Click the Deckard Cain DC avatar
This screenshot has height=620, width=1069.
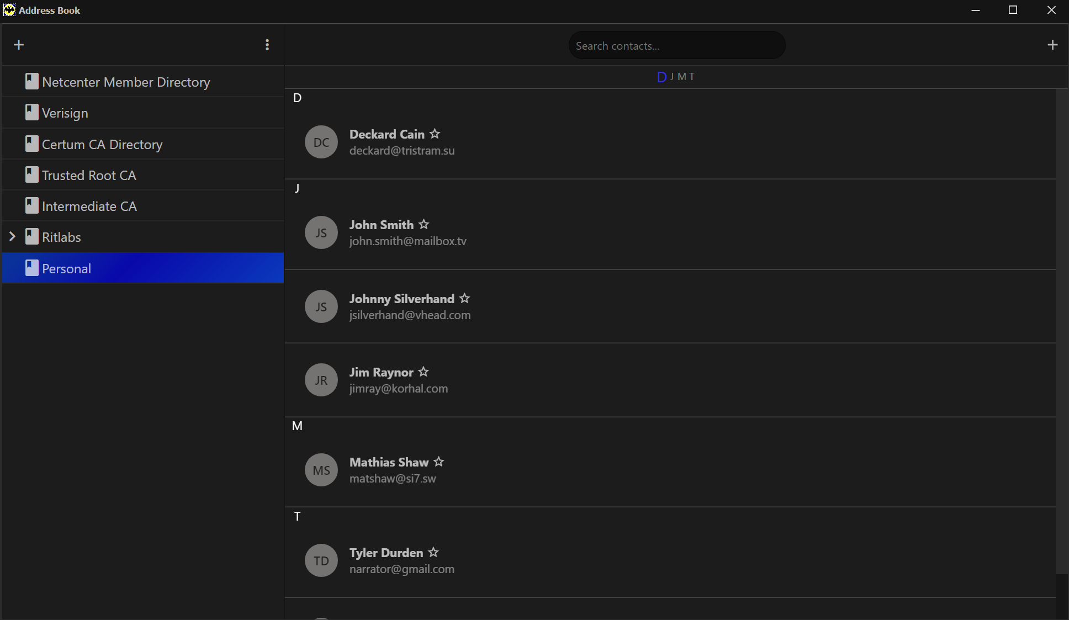point(321,142)
